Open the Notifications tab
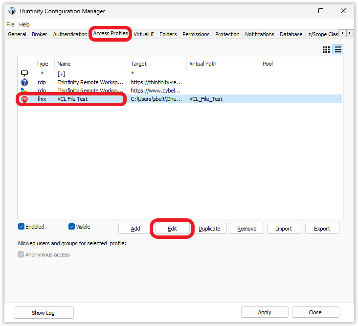Image resolution: width=358 pixels, height=326 pixels. click(x=259, y=34)
